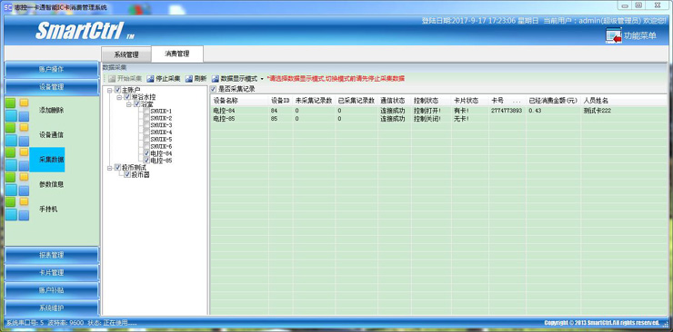The height and width of the screenshot is (332, 673).
Task: Uncheck the 是否采集记录 checkbox
Action: click(x=214, y=89)
